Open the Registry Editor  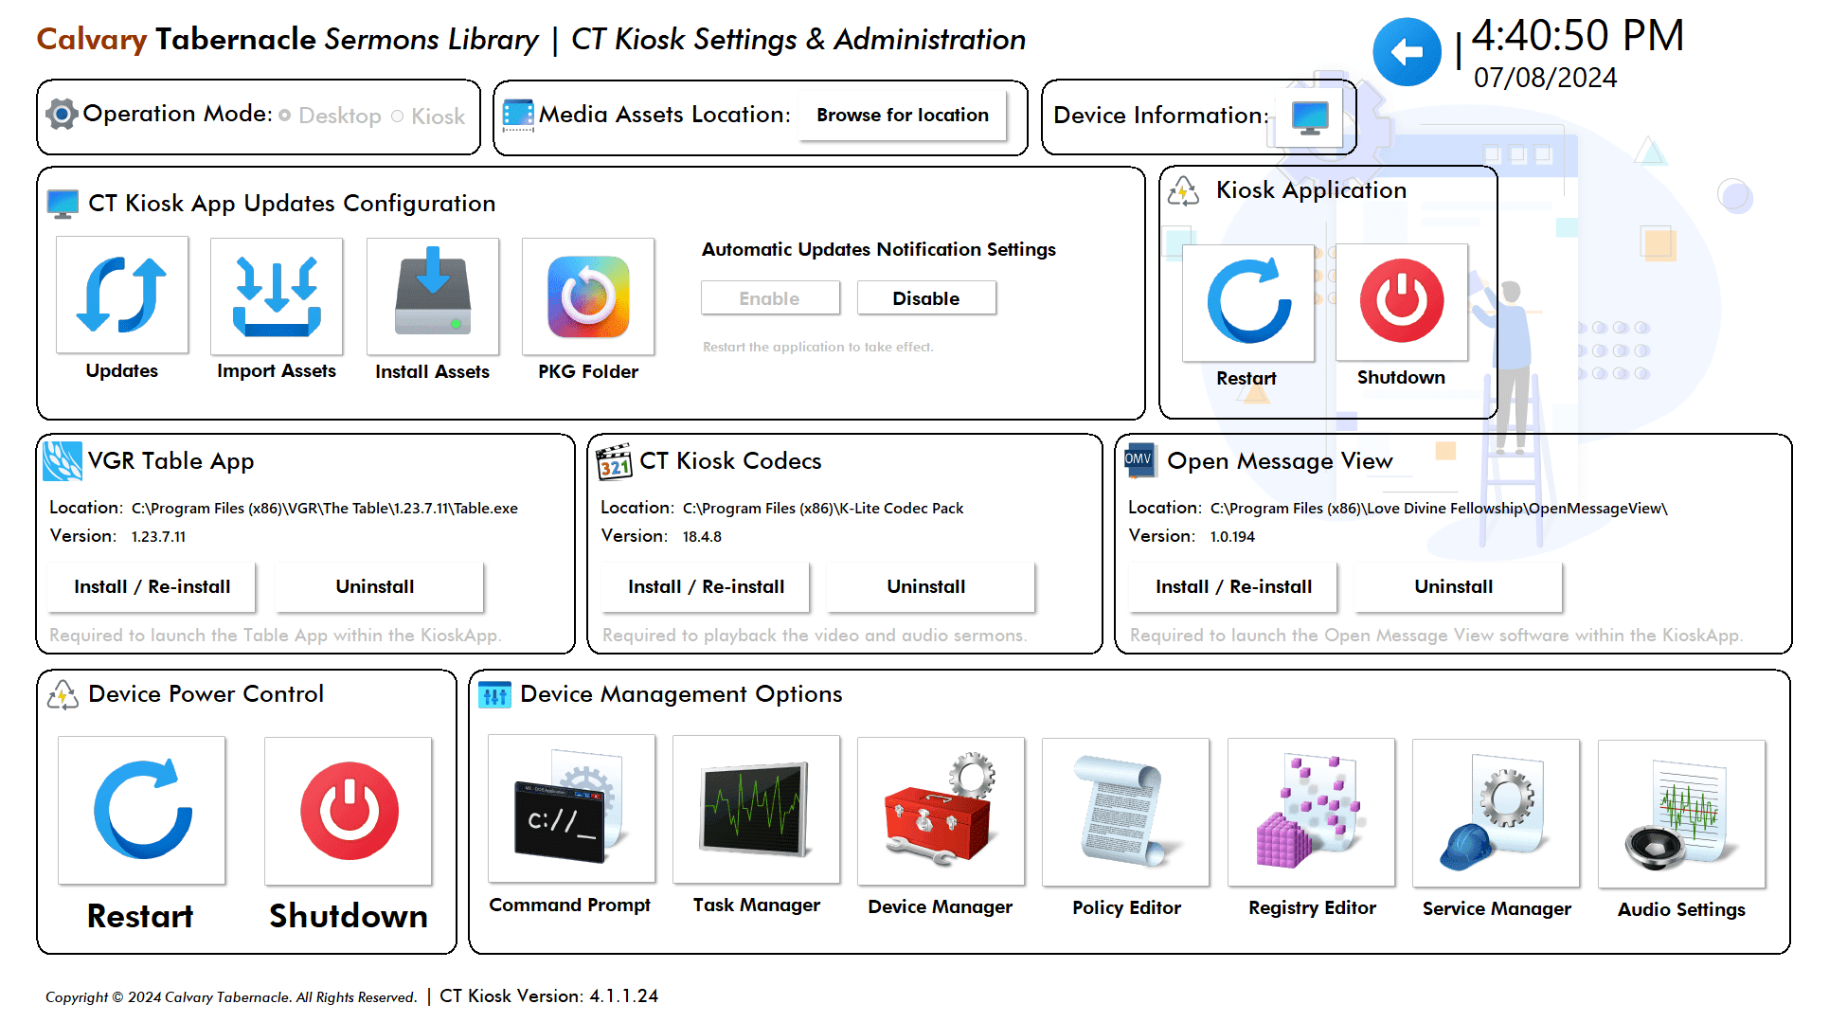pyautogui.click(x=1311, y=812)
